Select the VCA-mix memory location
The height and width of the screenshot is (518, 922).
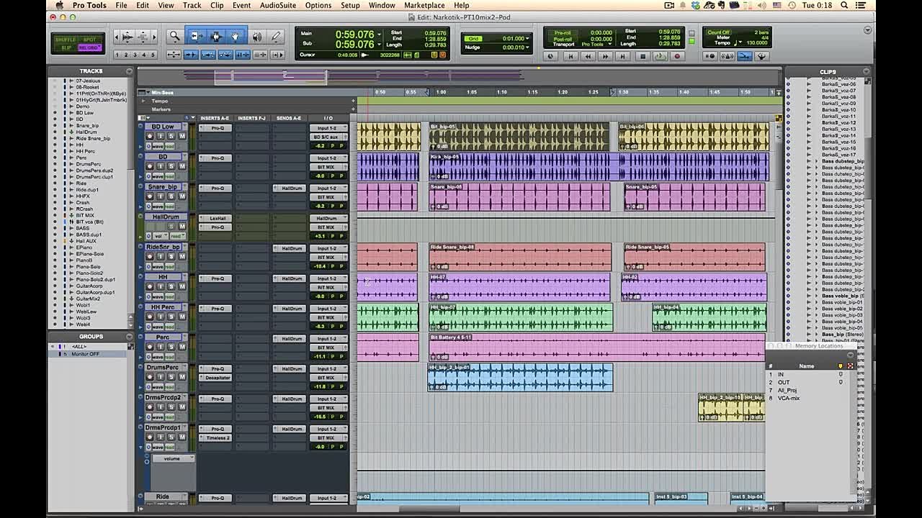coord(789,398)
